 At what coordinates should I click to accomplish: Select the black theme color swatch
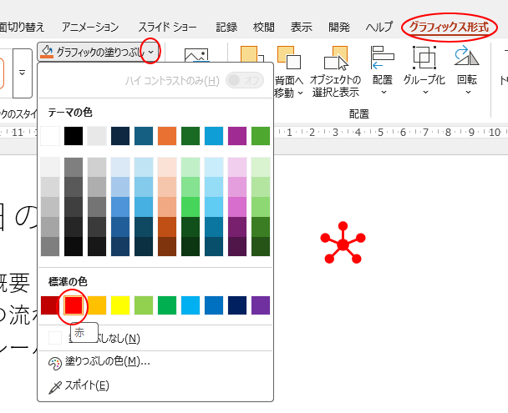coord(74,136)
